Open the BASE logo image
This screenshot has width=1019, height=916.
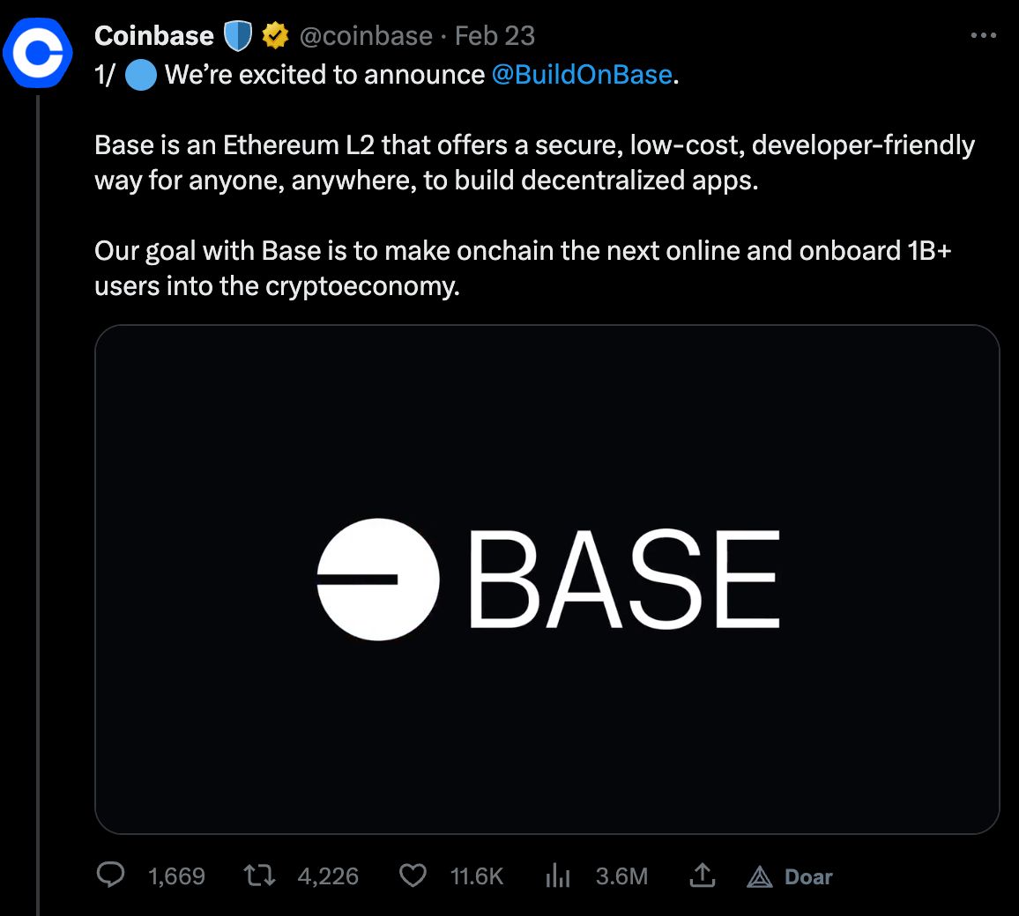click(547, 579)
